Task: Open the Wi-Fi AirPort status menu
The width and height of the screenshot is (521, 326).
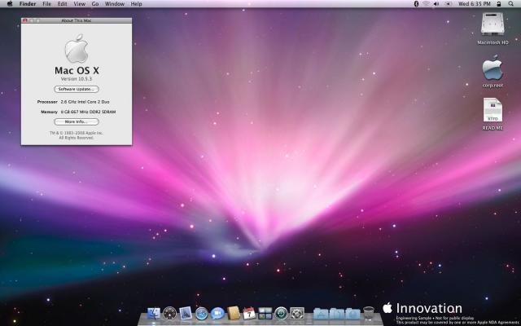Action: pos(426,3)
